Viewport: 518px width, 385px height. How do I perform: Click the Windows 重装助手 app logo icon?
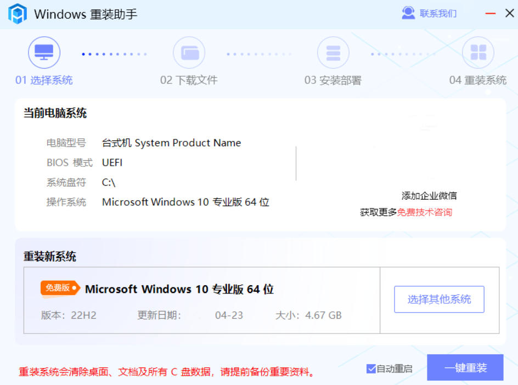[17, 14]
